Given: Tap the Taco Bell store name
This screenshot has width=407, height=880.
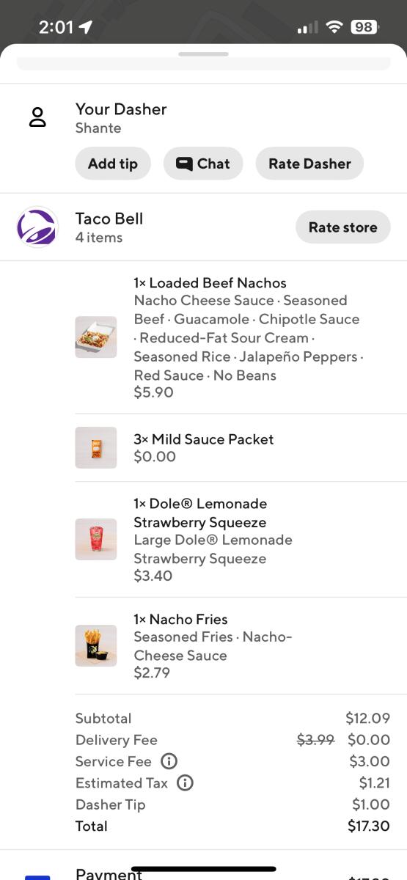Looking at the screenshot, I should 109,219.
